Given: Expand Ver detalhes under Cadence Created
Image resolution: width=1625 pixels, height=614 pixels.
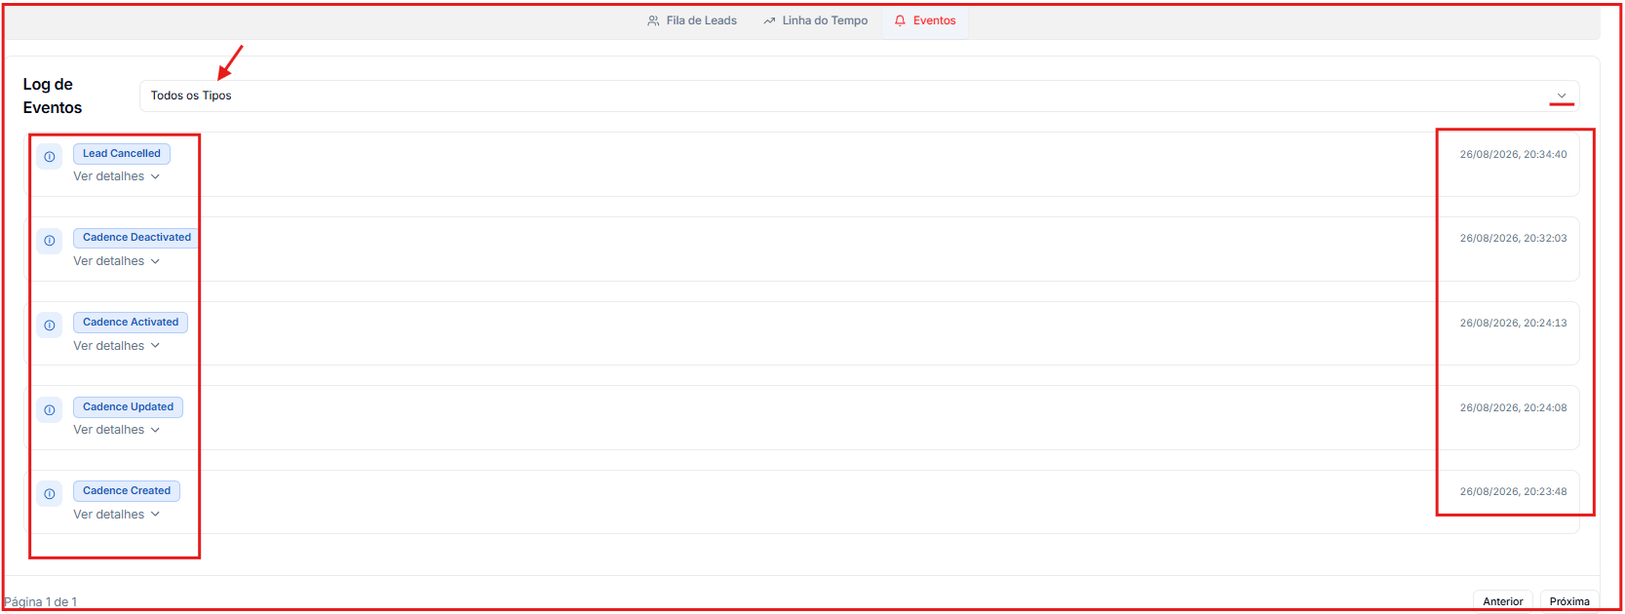Looking at the screenshot, I should point(117,515).
